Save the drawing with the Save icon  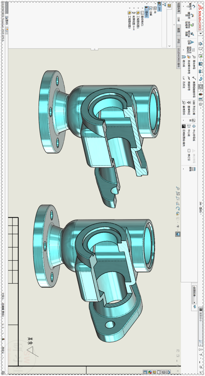pyautogui.click(x=201, y=64)
